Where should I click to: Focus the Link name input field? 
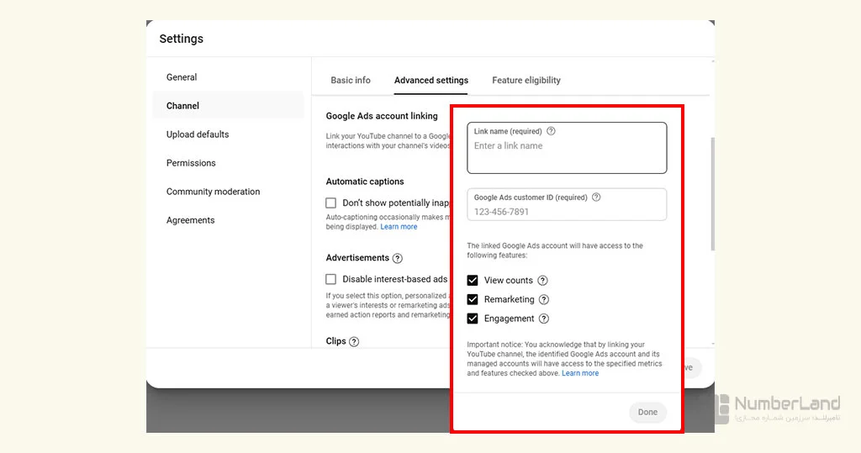pos(567,148)
